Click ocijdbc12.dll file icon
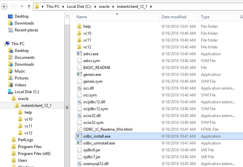Screen dimensions: 243x167 pyautogui.click(x=79, y=102)
